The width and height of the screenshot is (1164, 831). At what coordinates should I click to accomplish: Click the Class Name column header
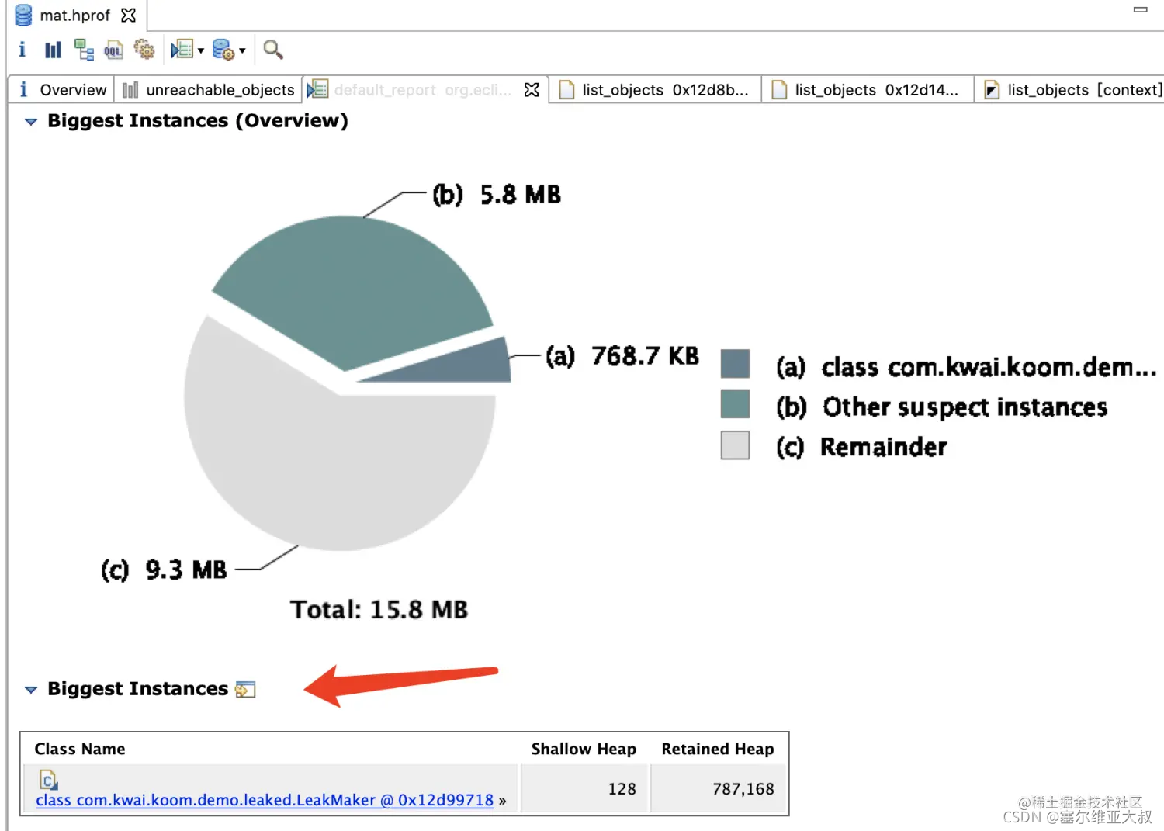pyautogui.click(x=80, y=749)
